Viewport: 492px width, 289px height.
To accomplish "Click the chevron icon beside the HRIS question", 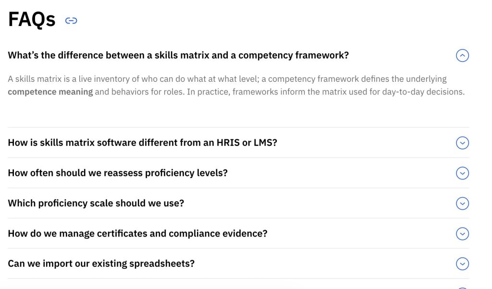I will [462, 143].
